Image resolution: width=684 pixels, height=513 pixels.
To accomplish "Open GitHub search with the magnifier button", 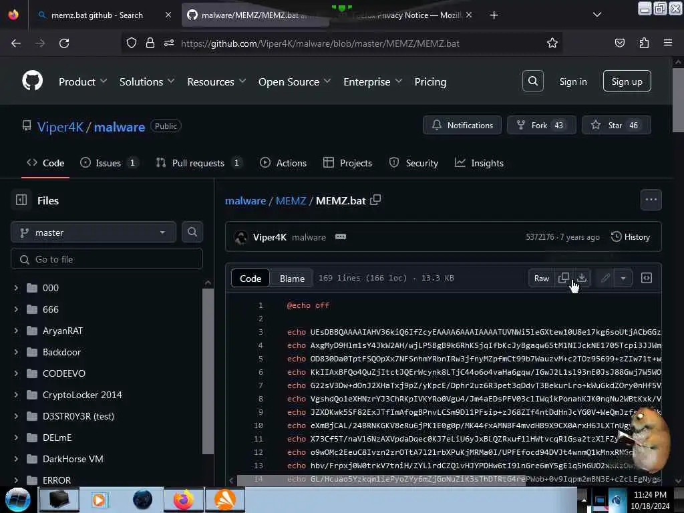I will click(532, 81).
